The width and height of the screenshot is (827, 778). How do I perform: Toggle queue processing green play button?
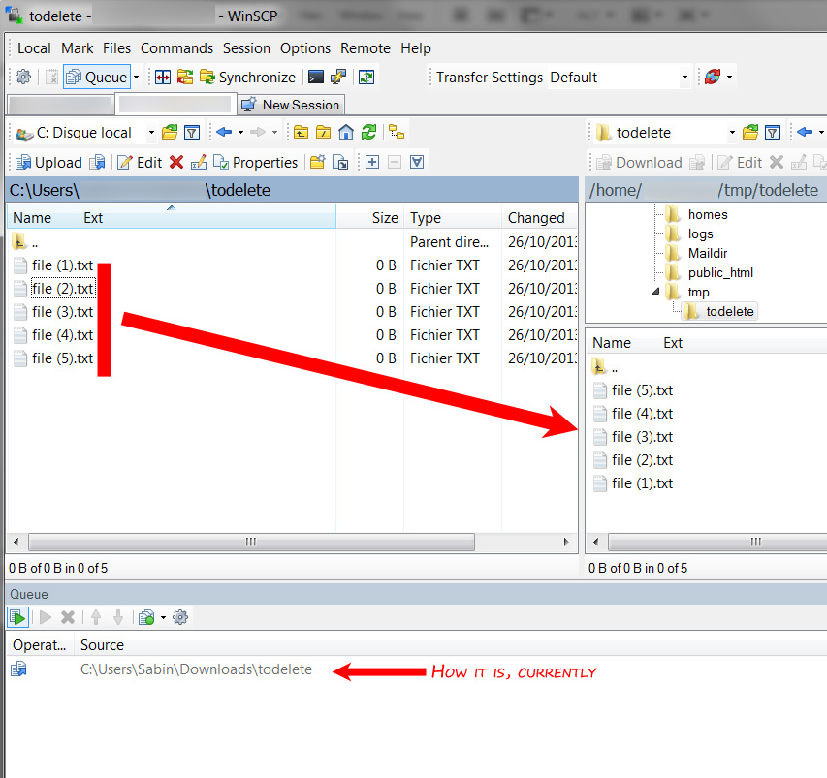coord(18,617)
